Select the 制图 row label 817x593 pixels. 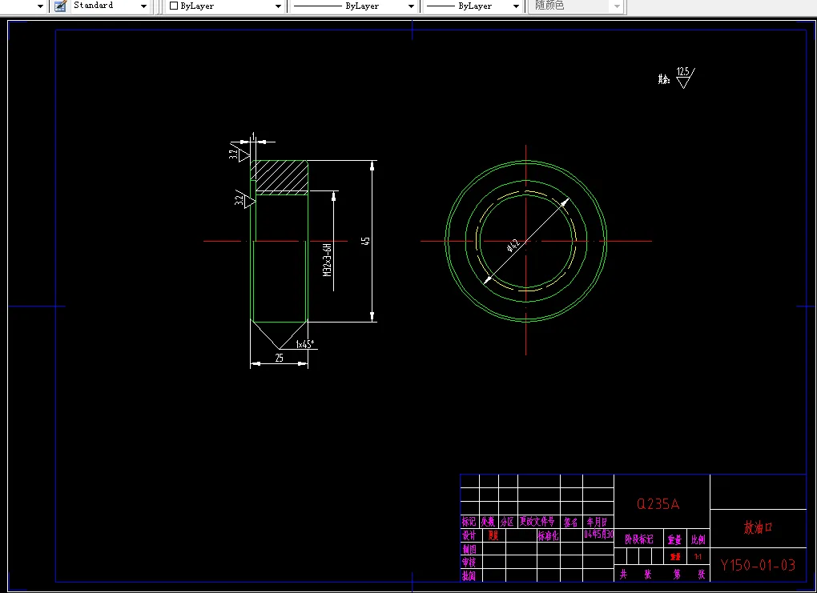pos(469,549)
